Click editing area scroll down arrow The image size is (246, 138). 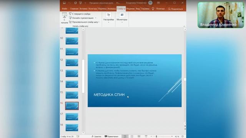tap(185, 123)
